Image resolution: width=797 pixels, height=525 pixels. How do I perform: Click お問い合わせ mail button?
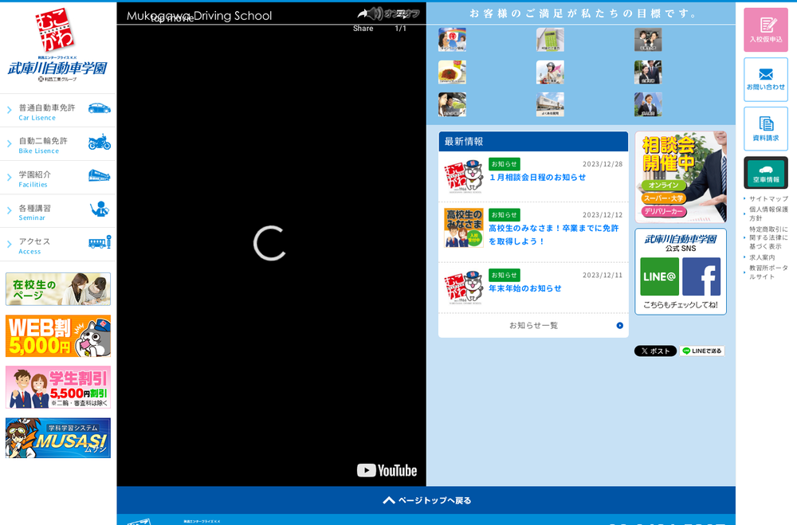[x=766, y=80]
